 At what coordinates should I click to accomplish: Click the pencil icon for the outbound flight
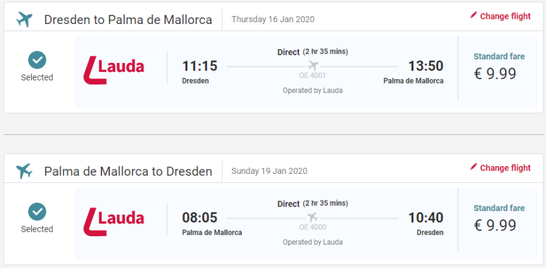tap(473, 16)
